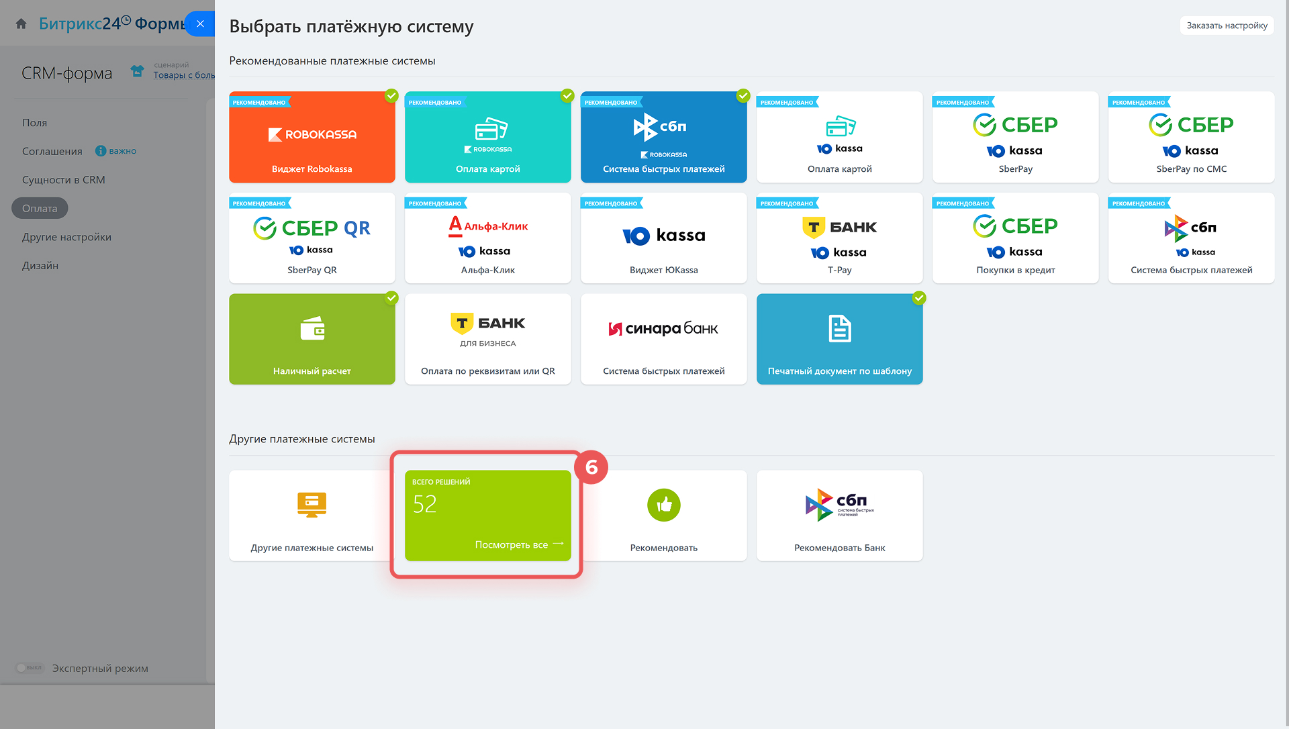This screenshot has height=729, width=1289.
Task: Open the 'Соглашения' sidebar section
Action: tap(52, 151)
